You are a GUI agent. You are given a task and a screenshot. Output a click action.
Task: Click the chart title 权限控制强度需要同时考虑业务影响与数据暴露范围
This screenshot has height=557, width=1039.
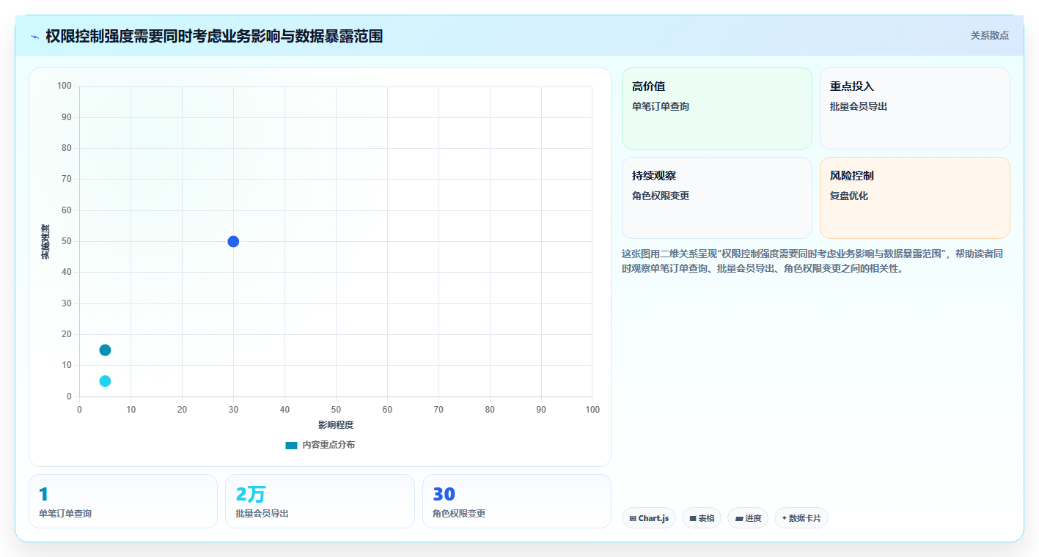[214, 36]
